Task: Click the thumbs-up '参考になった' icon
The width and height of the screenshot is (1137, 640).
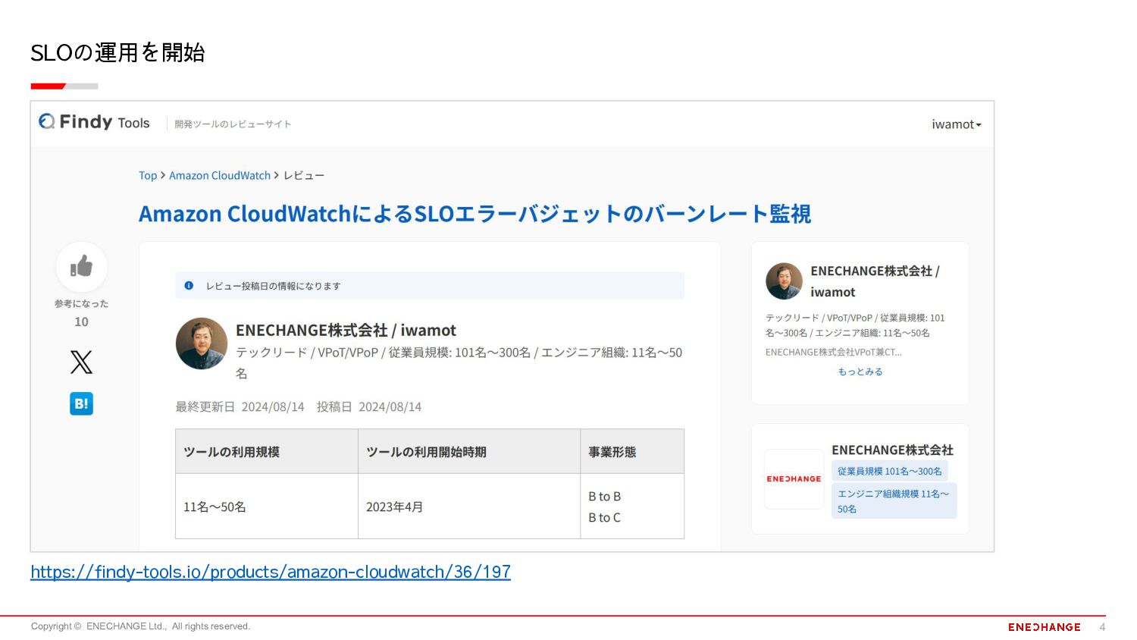Action: pos(81,266)
